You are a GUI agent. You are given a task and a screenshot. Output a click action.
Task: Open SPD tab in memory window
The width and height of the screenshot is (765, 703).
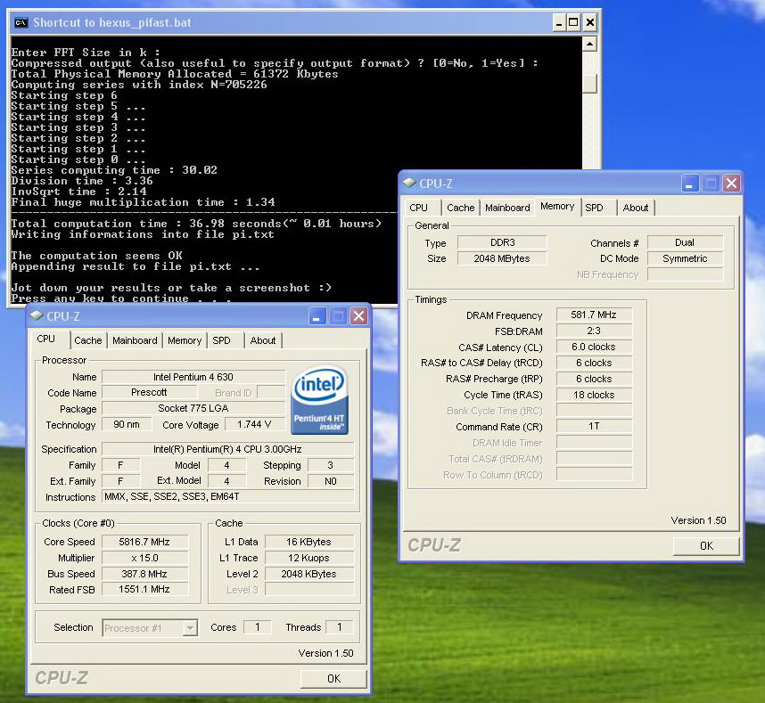pos(594,208)
